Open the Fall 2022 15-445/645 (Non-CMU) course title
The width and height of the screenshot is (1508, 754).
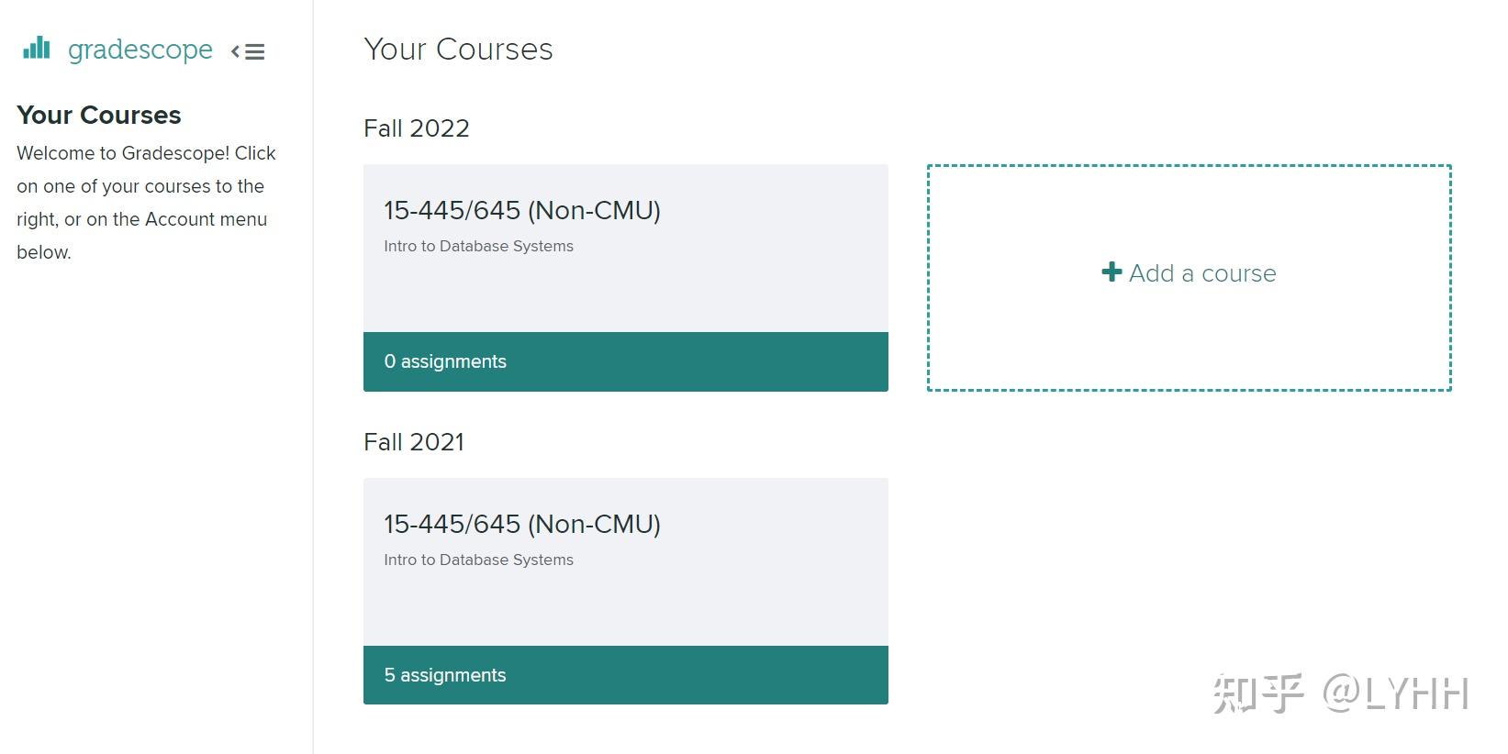[521, 211]
